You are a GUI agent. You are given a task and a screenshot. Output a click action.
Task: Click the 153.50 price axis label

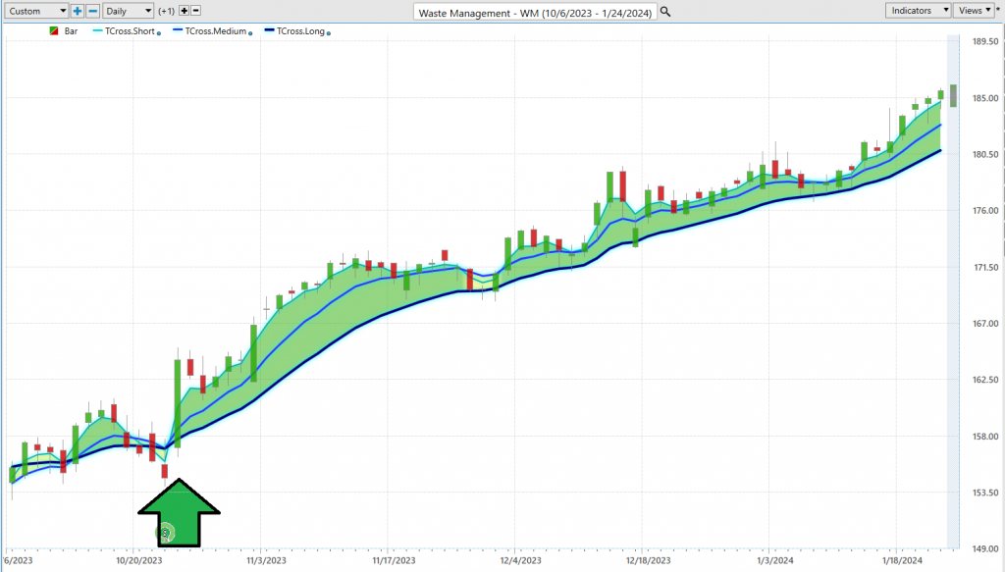coord(985,493)
